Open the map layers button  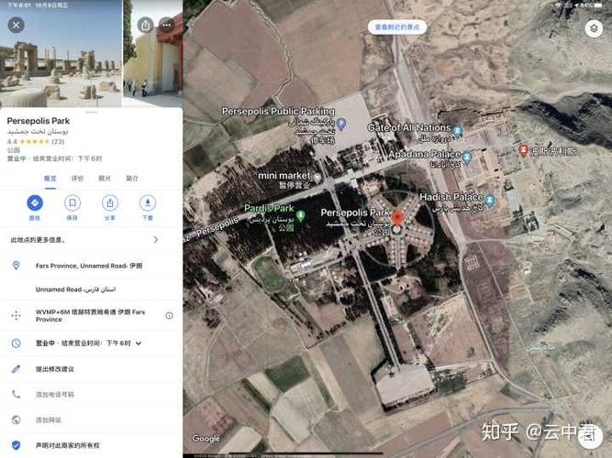click(594, 28)
